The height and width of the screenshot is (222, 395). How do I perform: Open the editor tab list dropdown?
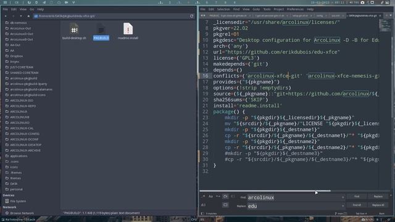(391, 15)
